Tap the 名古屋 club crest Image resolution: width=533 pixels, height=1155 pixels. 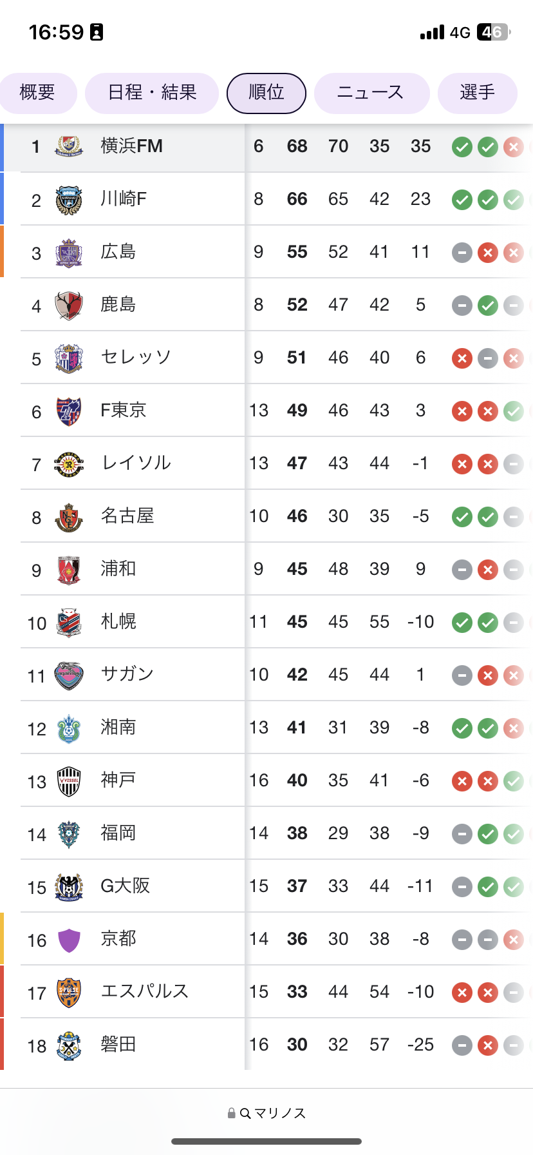point(69,517)
